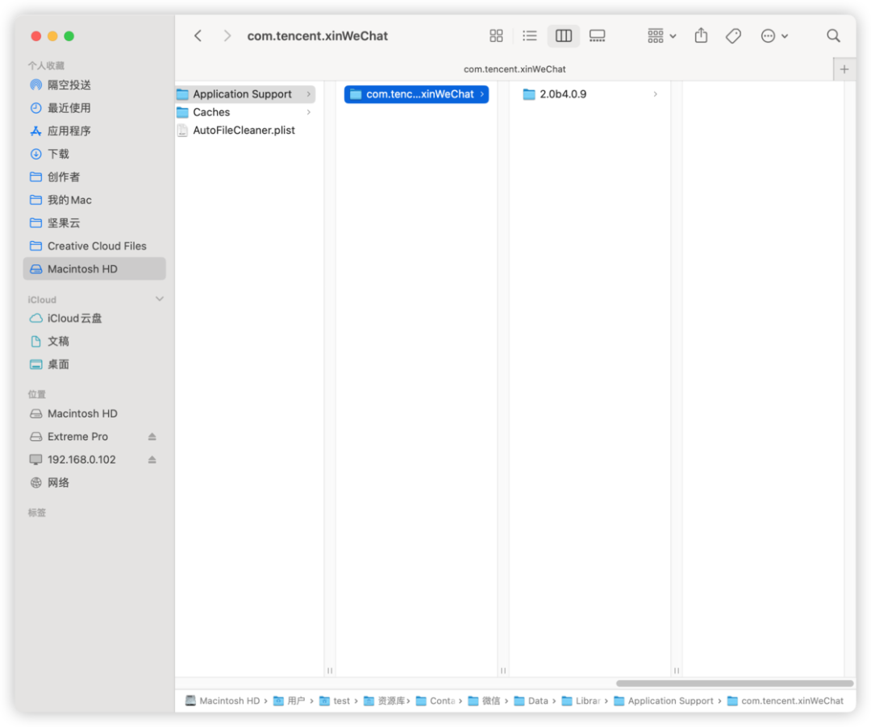871x727 pixels.
Task: Open the 创作者 folder in sidebar
Action: click(94, 177)
